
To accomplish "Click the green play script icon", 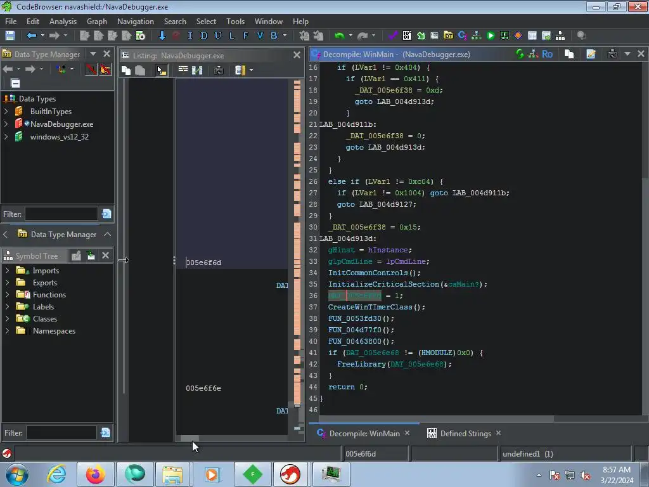I will (491, 36).
